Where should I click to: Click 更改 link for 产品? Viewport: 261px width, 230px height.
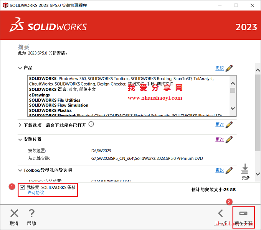click(x=220, y=68)
